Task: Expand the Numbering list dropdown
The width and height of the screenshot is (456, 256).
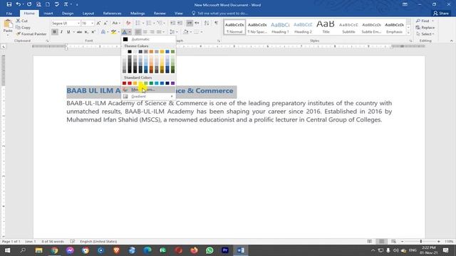Action: [x=154, y=23]
